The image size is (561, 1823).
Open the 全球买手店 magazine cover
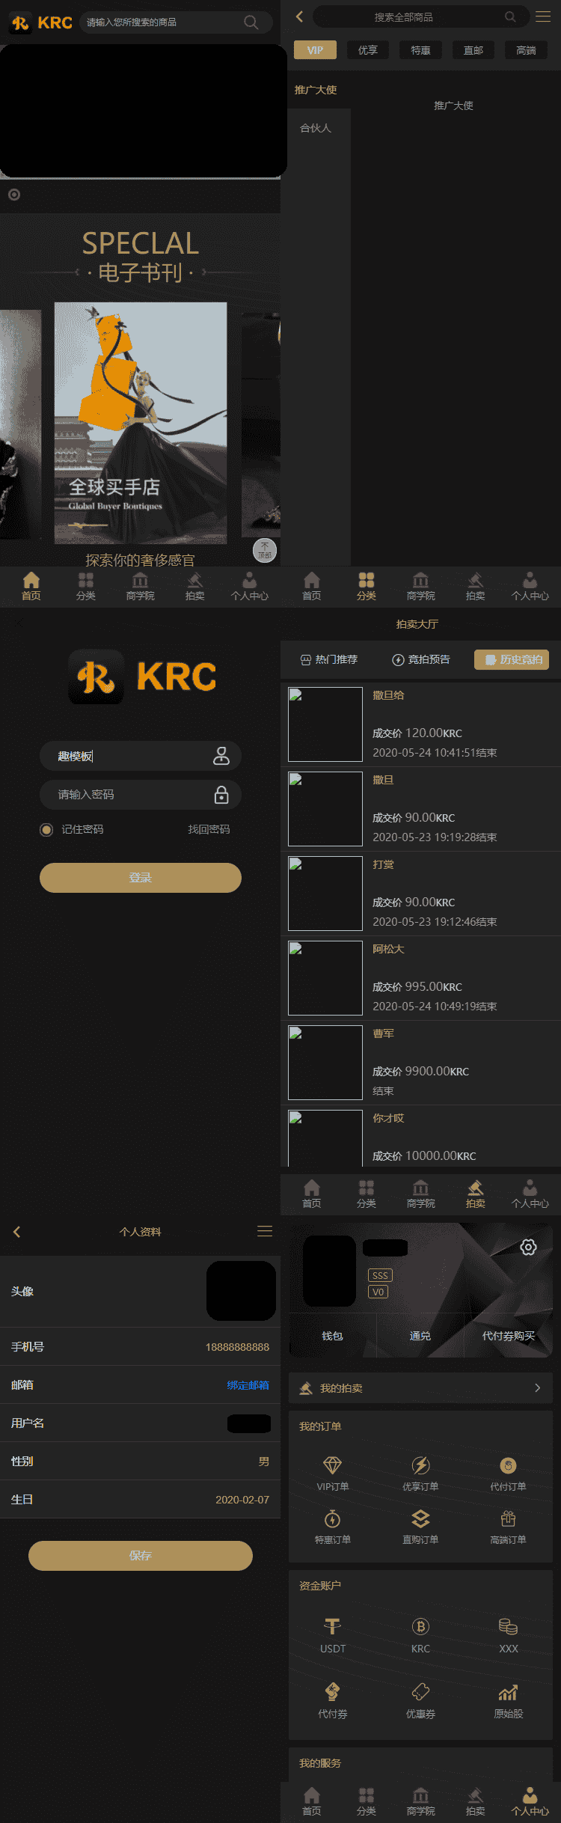[x=141, y=423]
